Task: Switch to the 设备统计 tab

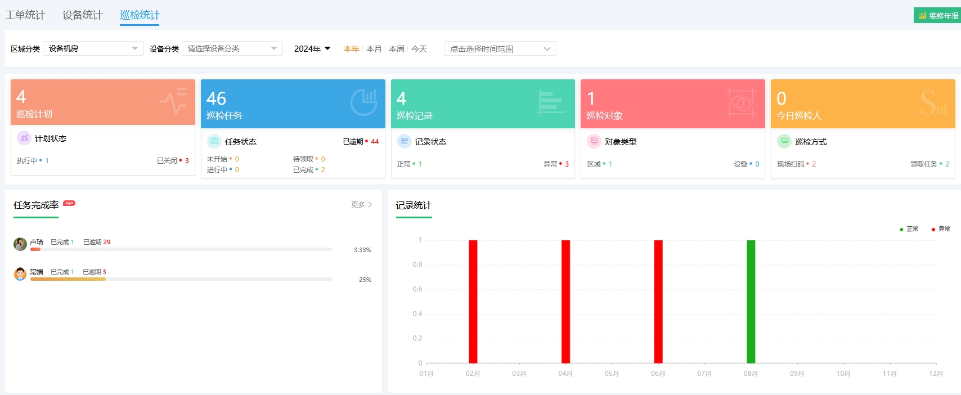Action: [83, 15]
